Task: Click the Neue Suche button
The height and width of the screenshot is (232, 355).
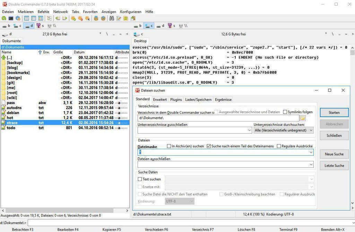Action: pyautogui.click(x=334, y=154)
